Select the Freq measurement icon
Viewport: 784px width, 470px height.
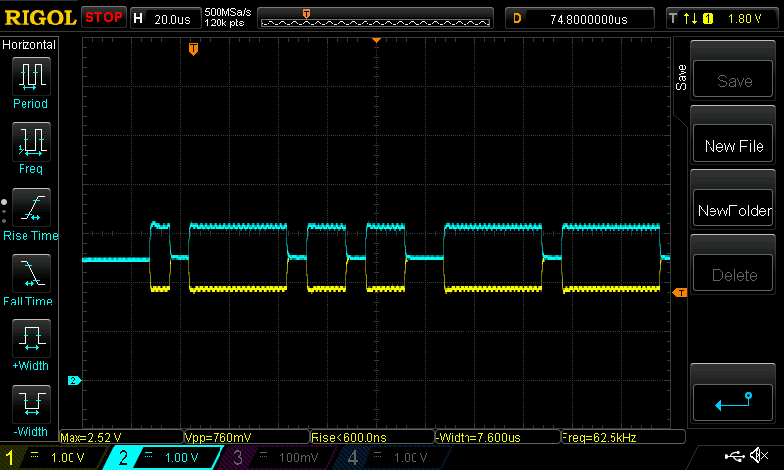point(31,141)
